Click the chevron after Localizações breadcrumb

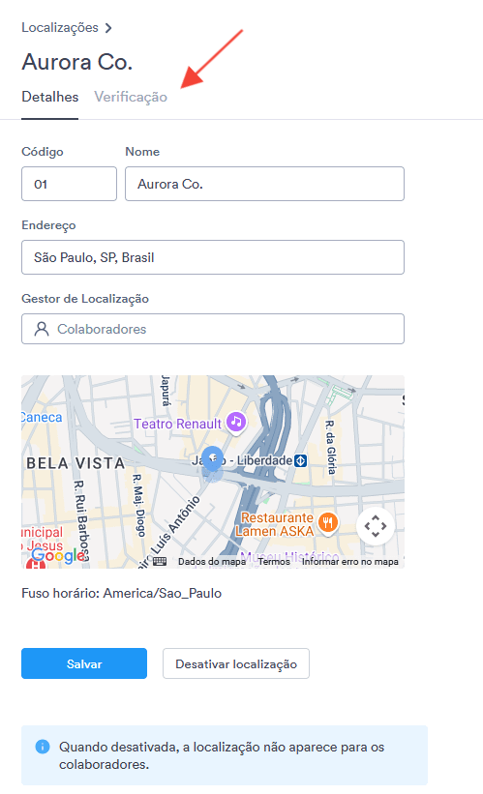point(108,28)
